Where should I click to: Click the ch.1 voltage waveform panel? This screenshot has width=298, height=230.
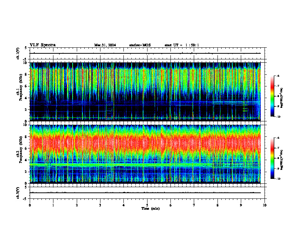[147, 53]
